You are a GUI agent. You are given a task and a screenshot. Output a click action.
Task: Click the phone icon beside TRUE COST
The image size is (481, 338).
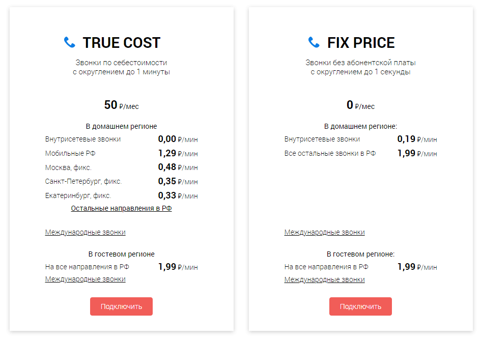click(70, 42)
